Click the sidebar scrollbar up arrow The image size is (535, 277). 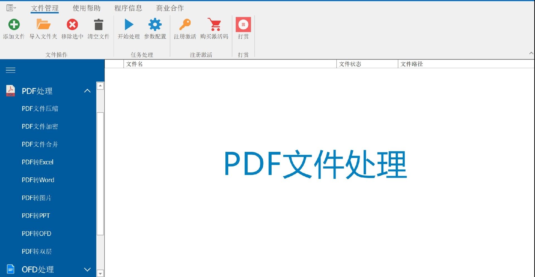[x=100, y=86]
